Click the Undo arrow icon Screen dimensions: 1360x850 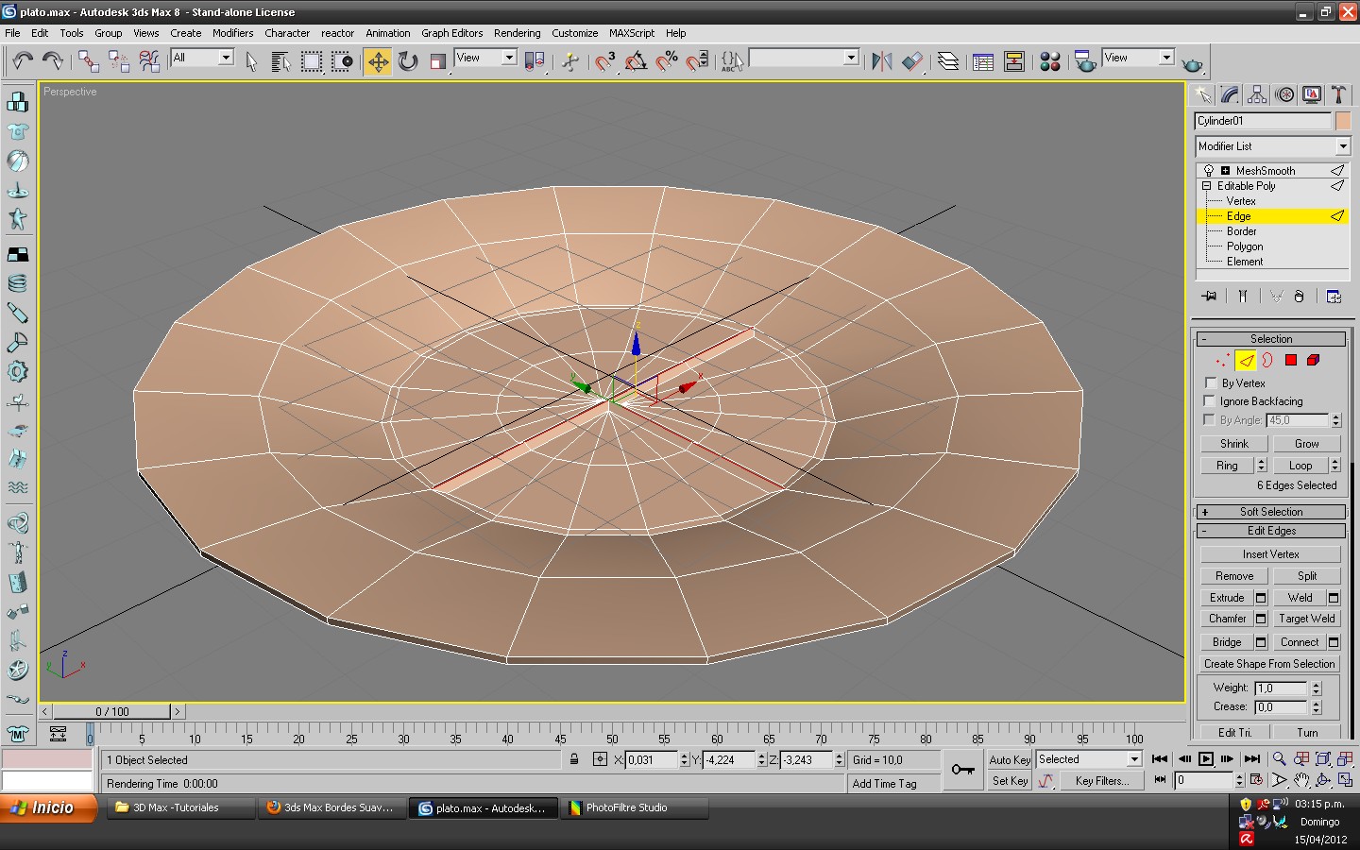coord(22,62)
